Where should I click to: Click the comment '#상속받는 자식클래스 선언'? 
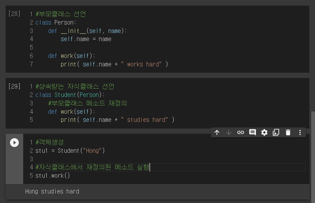tap(75, 86)
